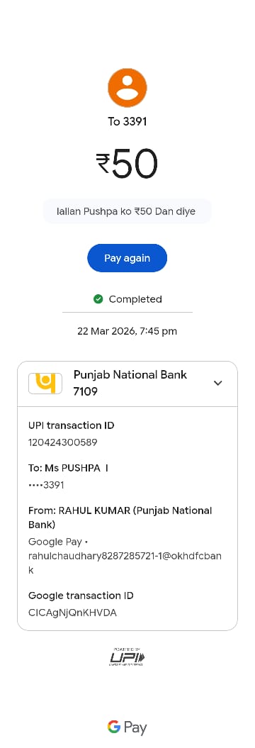Tap the 'From: RAHUL KUMAR' sender line

coord(120,518)
